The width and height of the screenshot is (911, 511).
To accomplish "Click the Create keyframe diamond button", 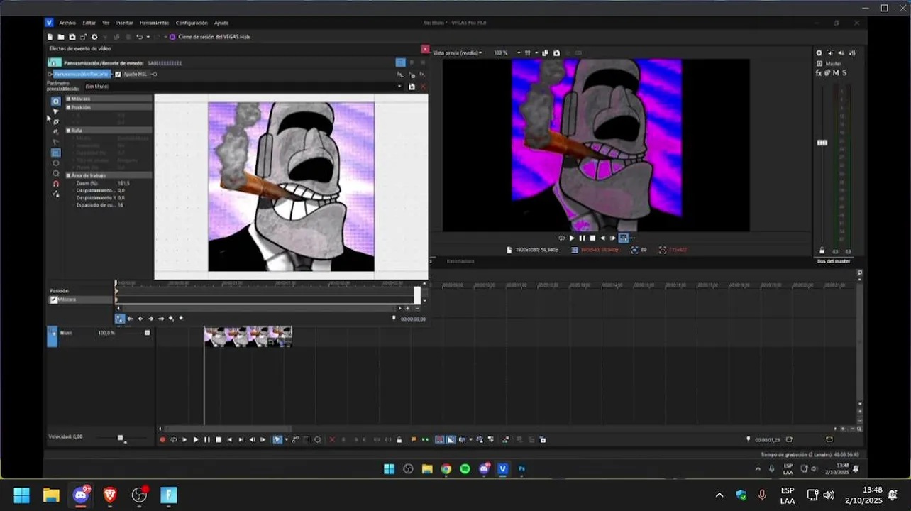I will click(x=171, y=319).
